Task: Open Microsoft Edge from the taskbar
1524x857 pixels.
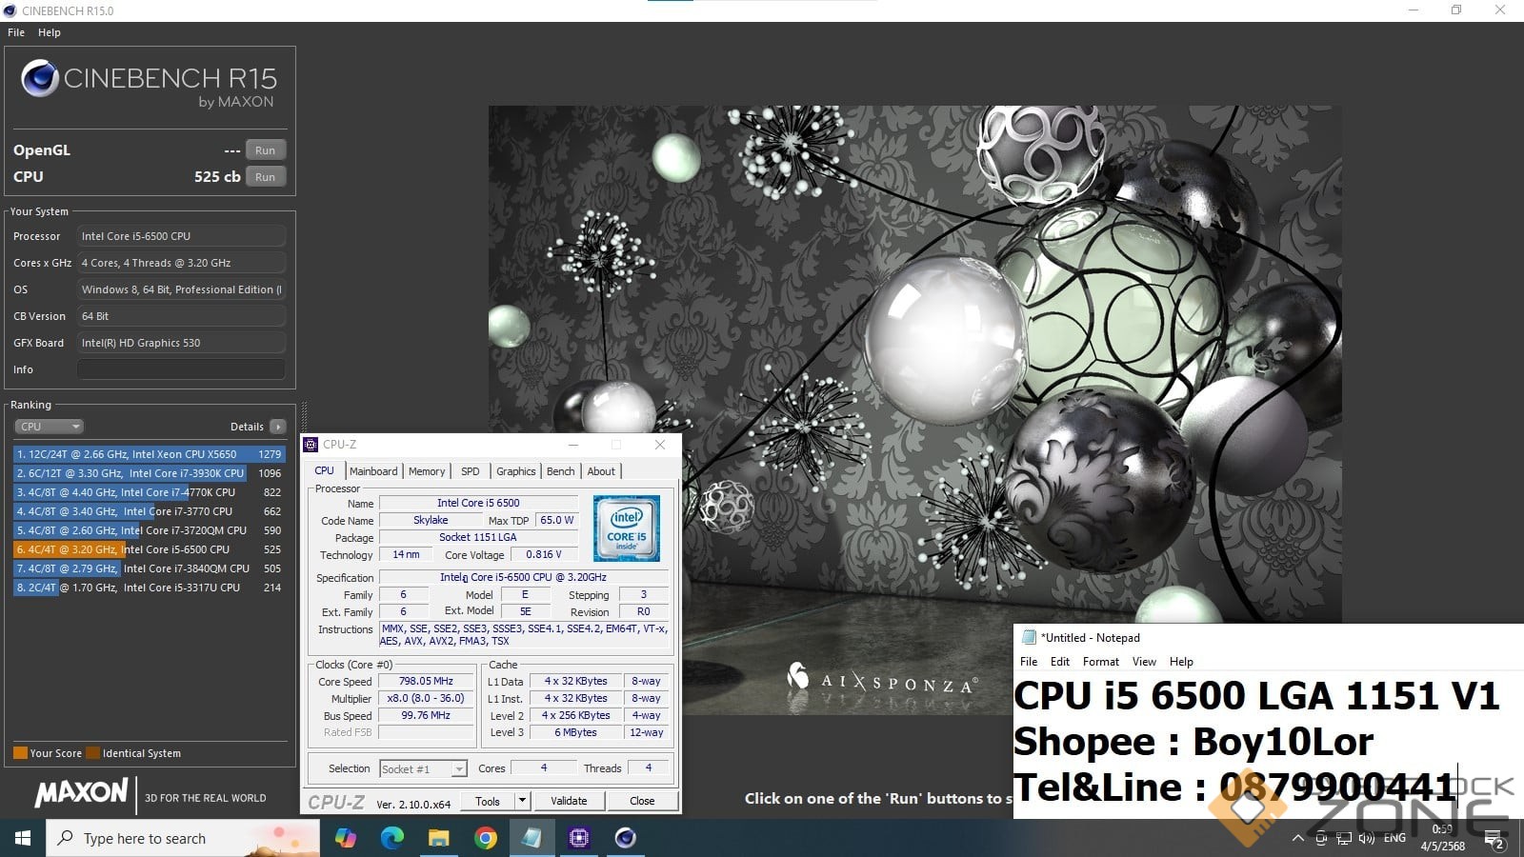Action: [391, 838]
